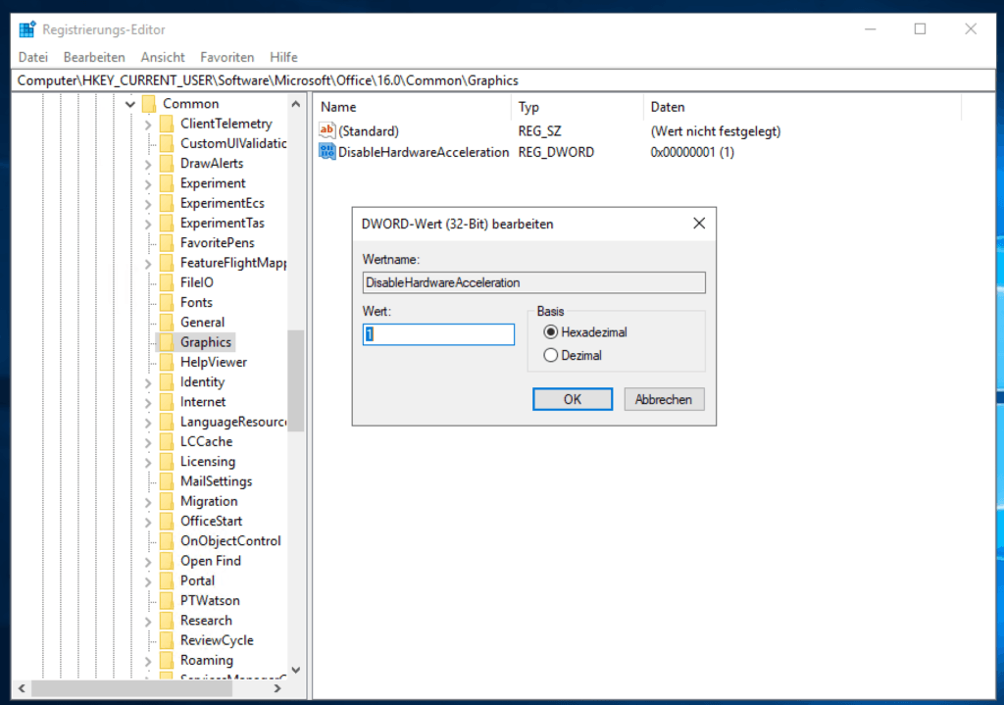
Task: Click the Common folder icon
Action: 149,103
